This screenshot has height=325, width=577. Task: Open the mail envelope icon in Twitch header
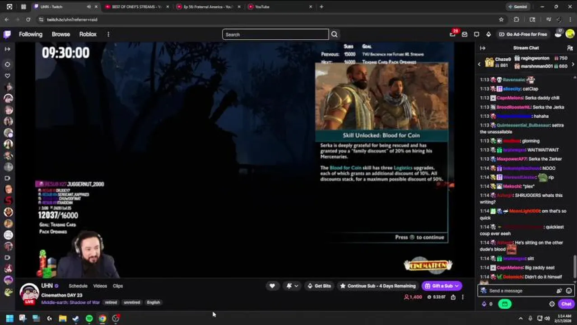point(465,34)
